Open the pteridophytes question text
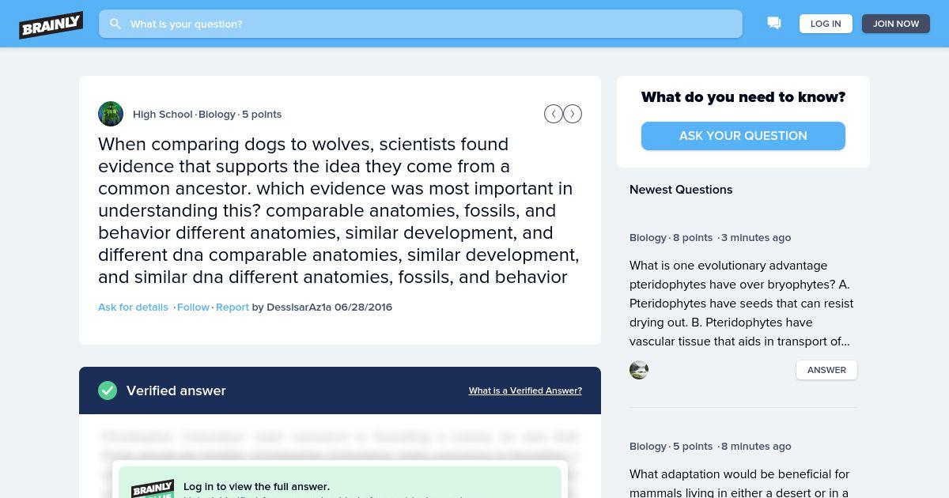 click(742, 304)
